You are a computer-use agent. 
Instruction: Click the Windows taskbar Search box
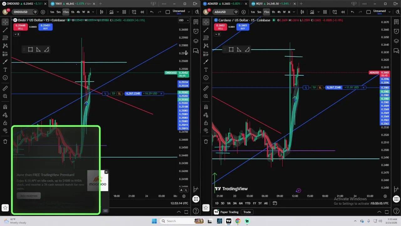(x=182, y=221)
